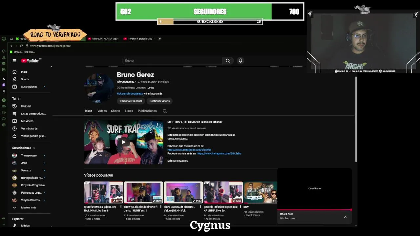Click Personalizar canal button

pos(131,101)
